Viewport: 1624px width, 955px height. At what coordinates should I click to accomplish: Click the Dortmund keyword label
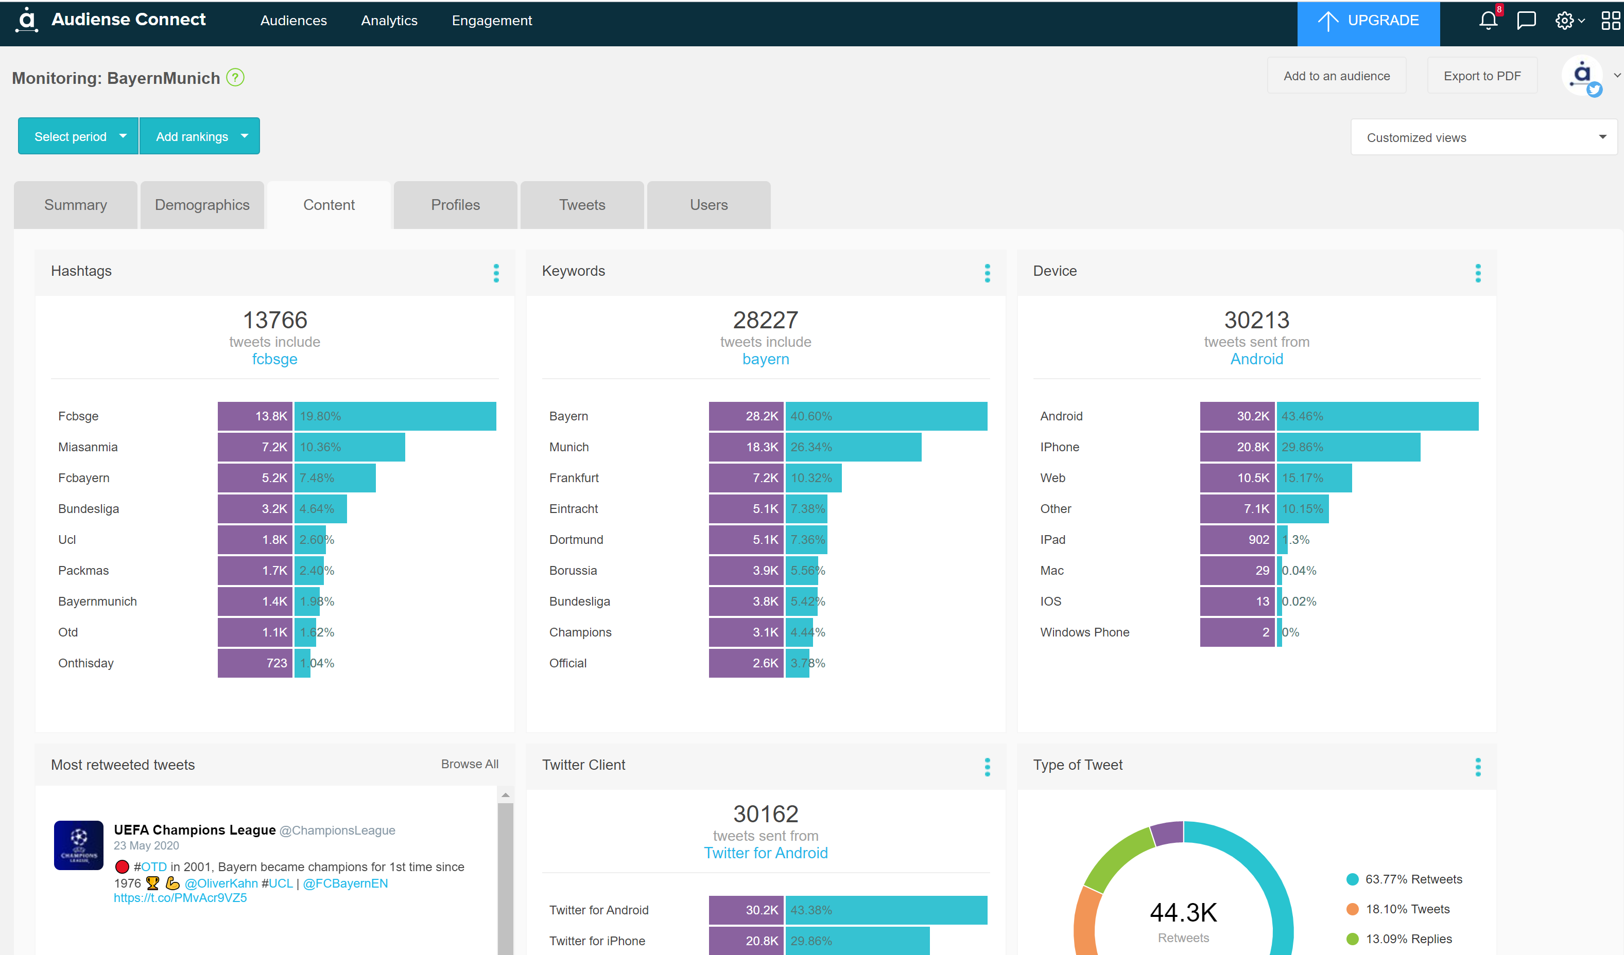(x=576, y=540)
